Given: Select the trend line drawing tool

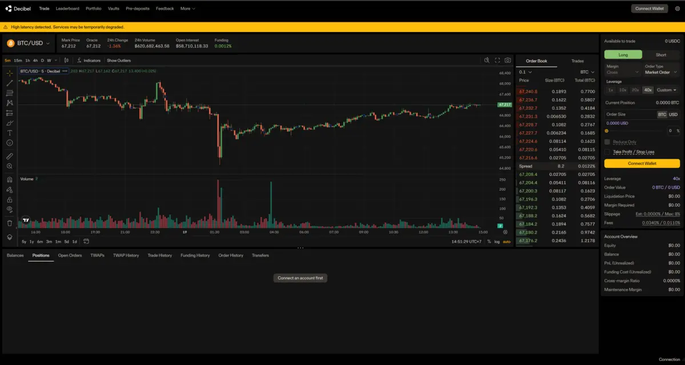Looking at the screenshot, I should (10, 83).
